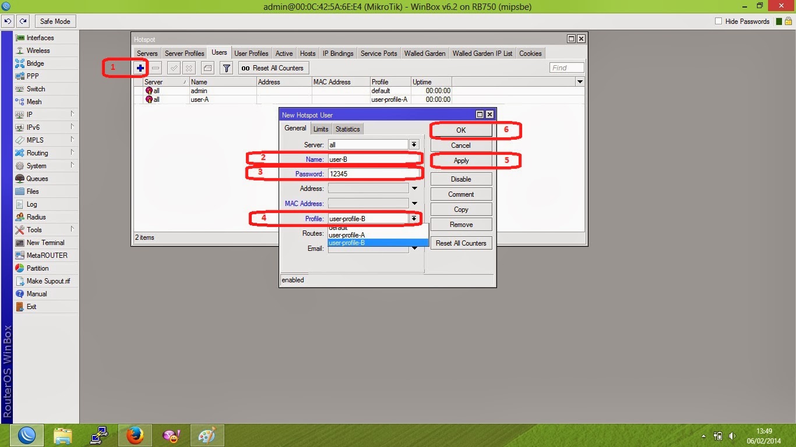Open the Server dropdown arrow in user dialog
This screenshot has width=796, height=447.
[x=414, y=144]
